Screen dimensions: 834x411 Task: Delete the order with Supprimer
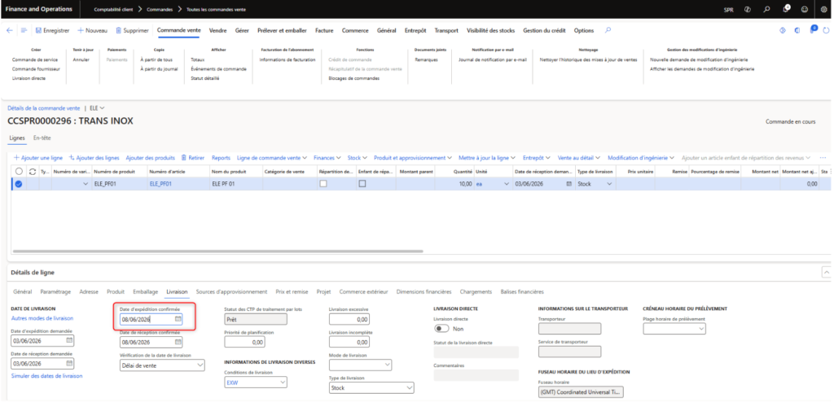pos(132,30)
